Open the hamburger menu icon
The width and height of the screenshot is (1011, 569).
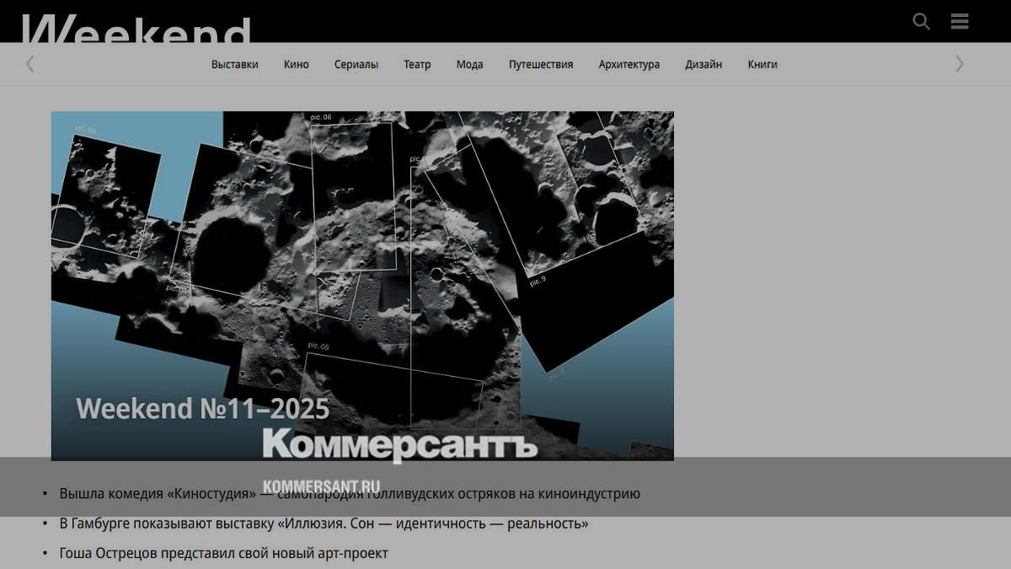(960, 22)
